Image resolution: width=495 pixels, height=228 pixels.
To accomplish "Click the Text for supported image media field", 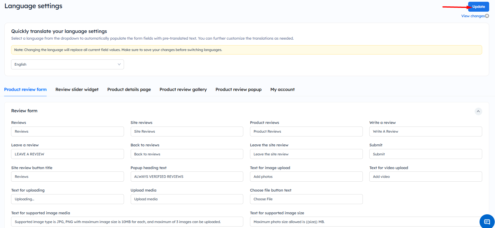I will [x=127, y=222].
